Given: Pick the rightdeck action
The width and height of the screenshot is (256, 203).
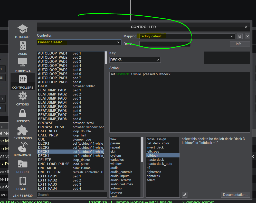Looking at the screenshot, I should click(163, 176).
